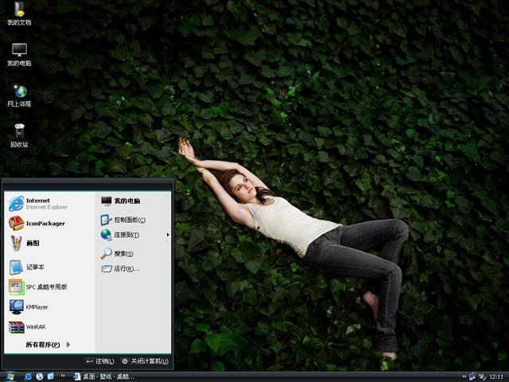Screen dimensions: 509x382
Task: Open 控制面板 (Control Panel) menu entry
Action: (x=127, y=220)
